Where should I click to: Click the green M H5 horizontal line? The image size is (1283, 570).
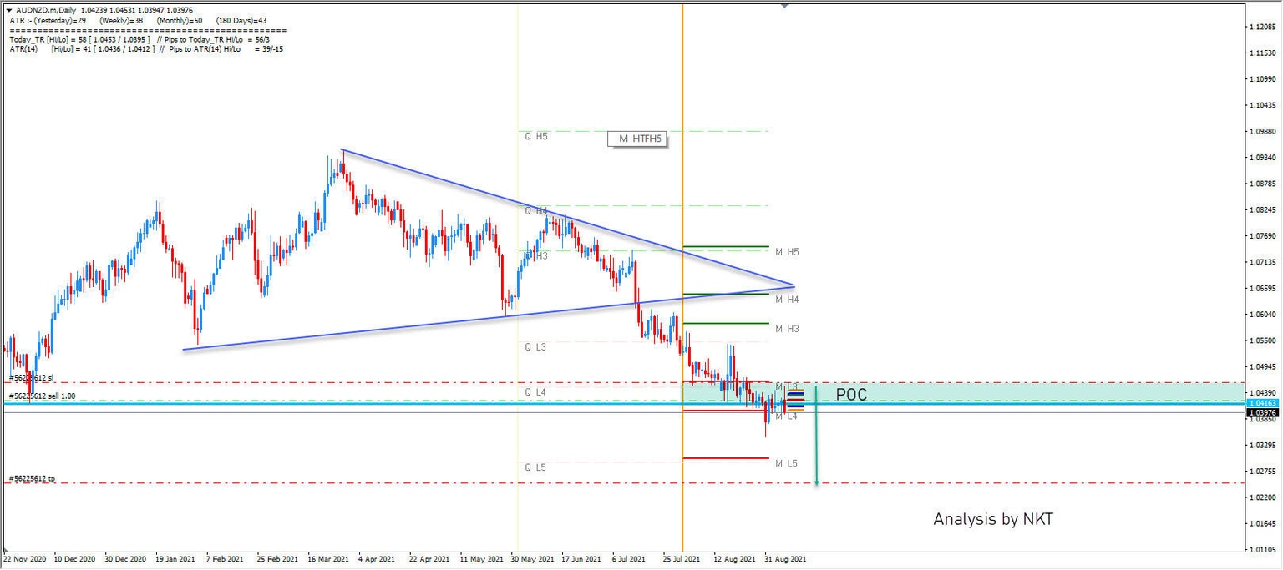pyautogui.click(x=725, y=245)
